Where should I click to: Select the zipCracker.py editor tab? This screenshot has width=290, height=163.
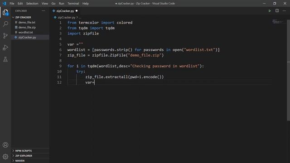65,11
